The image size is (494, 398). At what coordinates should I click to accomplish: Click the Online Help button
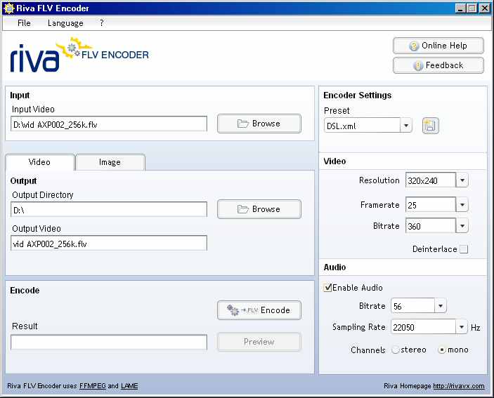438,46
